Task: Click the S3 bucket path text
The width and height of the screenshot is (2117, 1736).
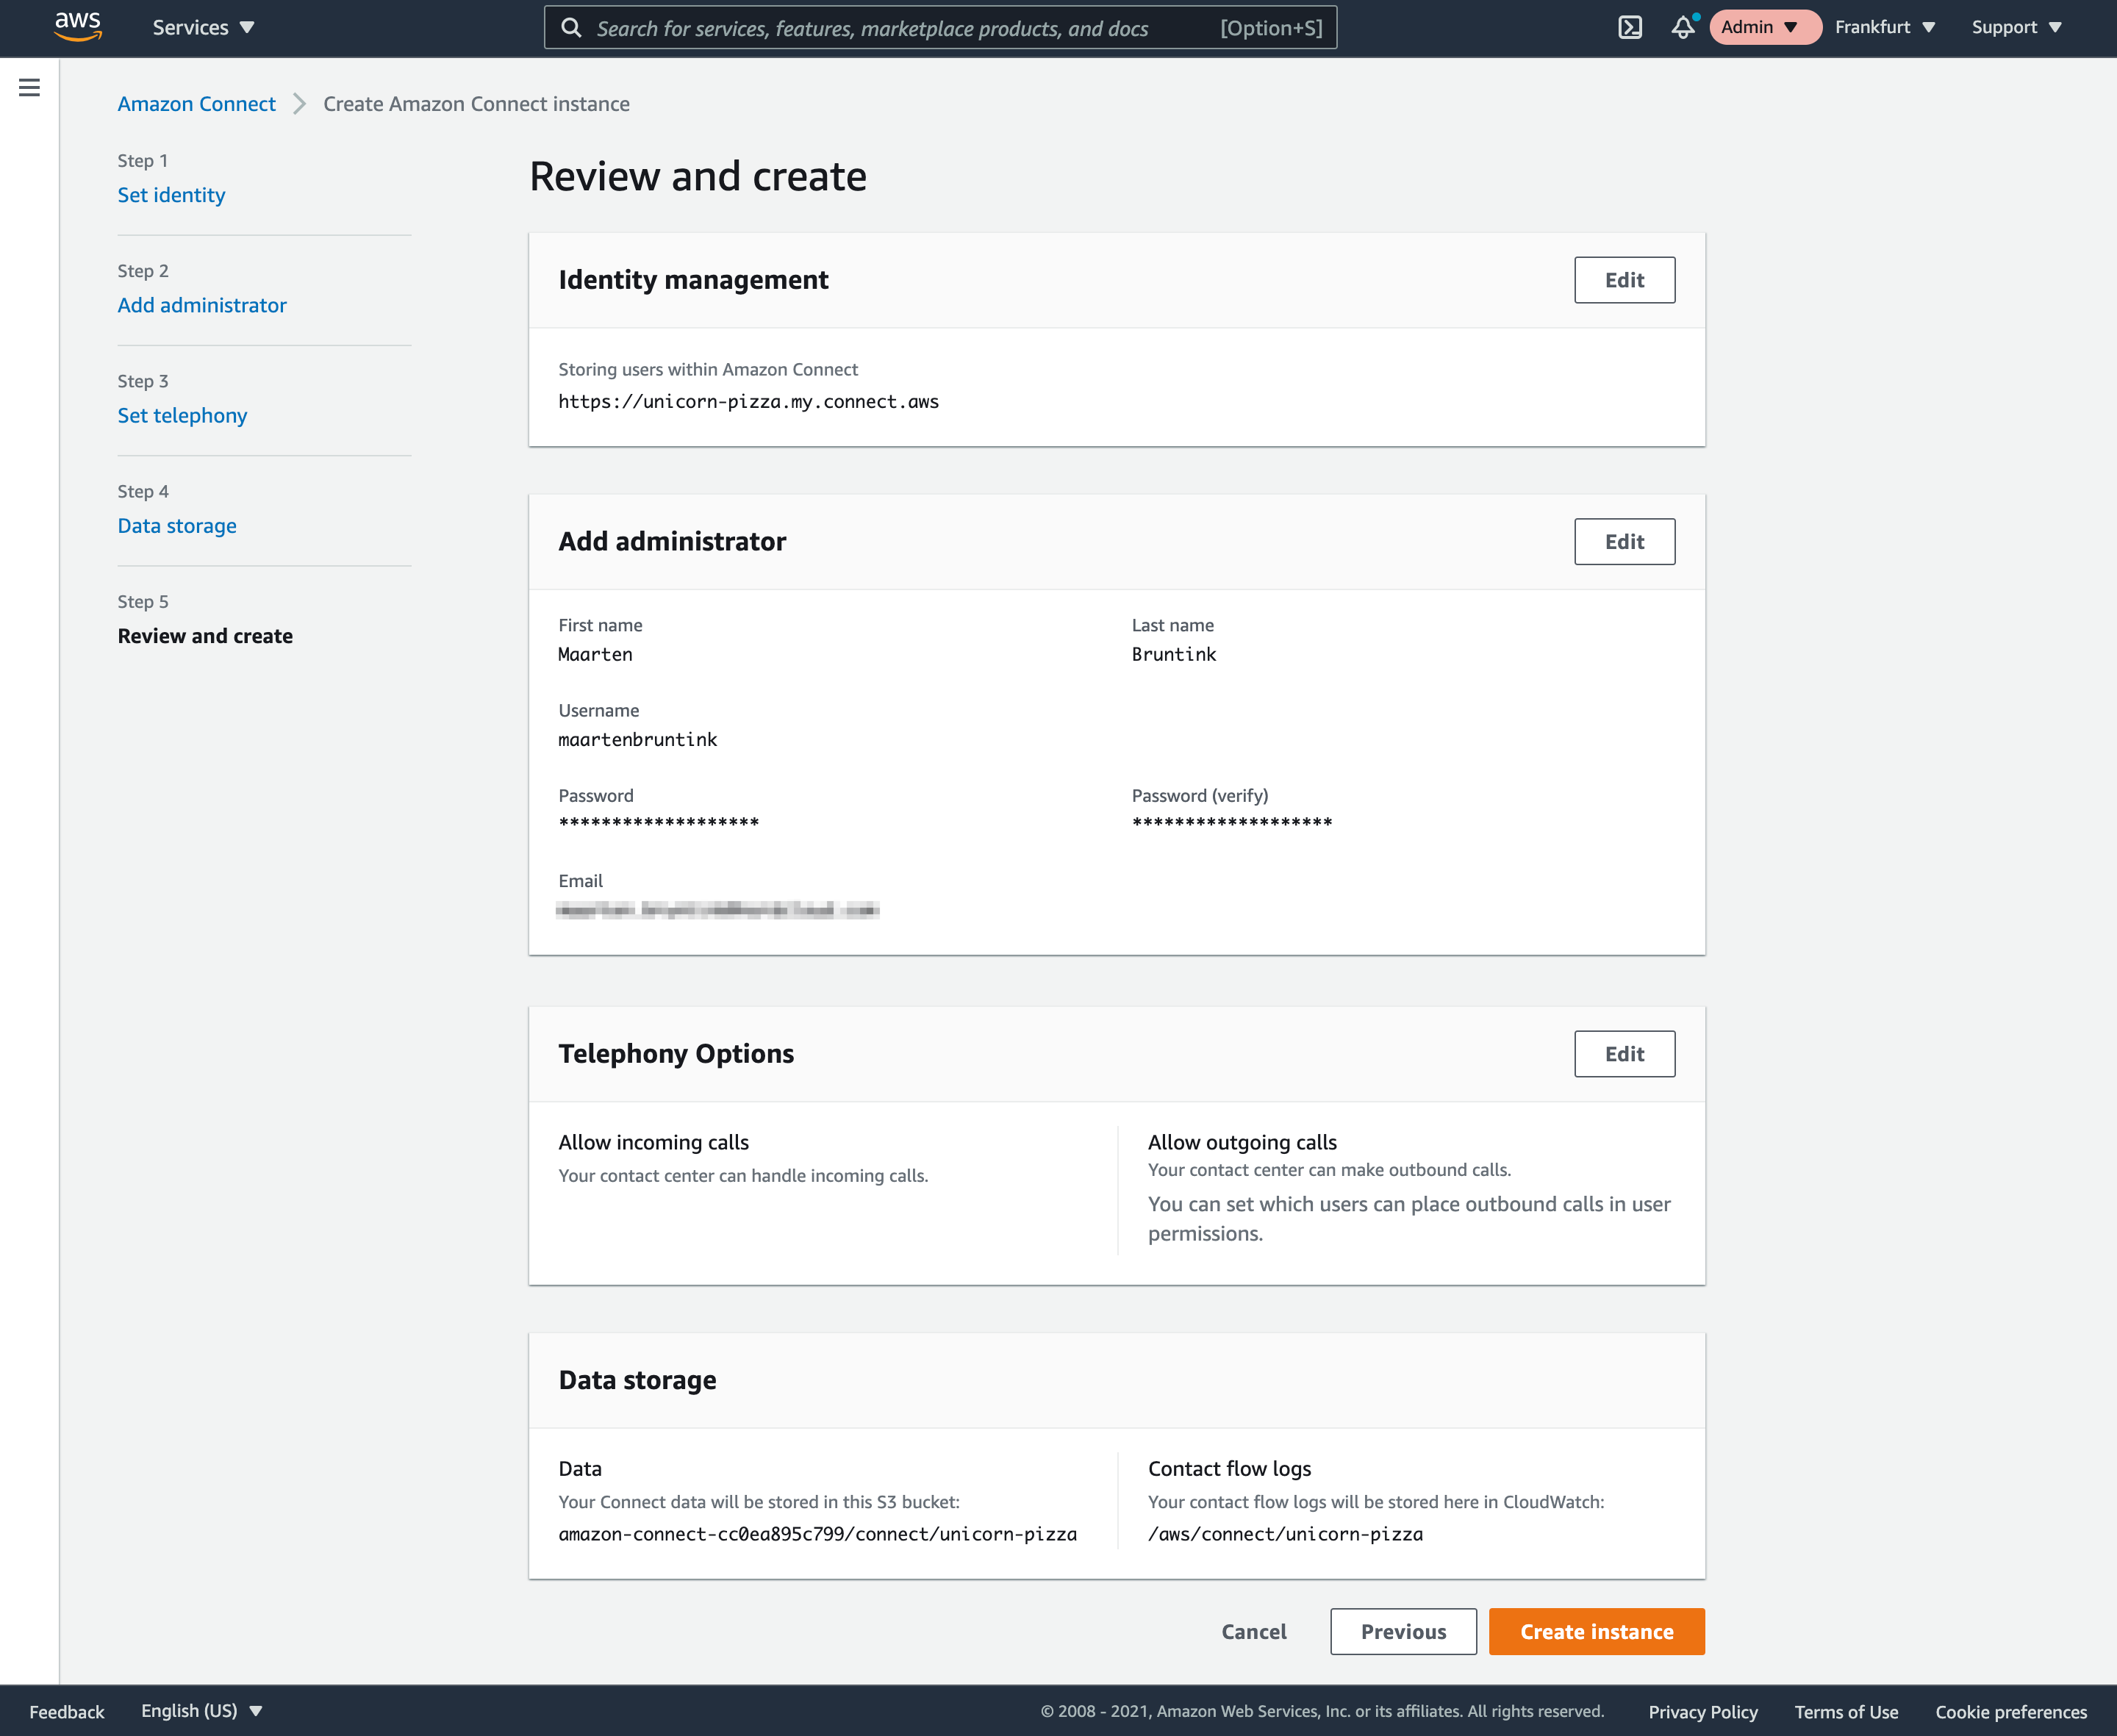Action: coord(817,1534)
